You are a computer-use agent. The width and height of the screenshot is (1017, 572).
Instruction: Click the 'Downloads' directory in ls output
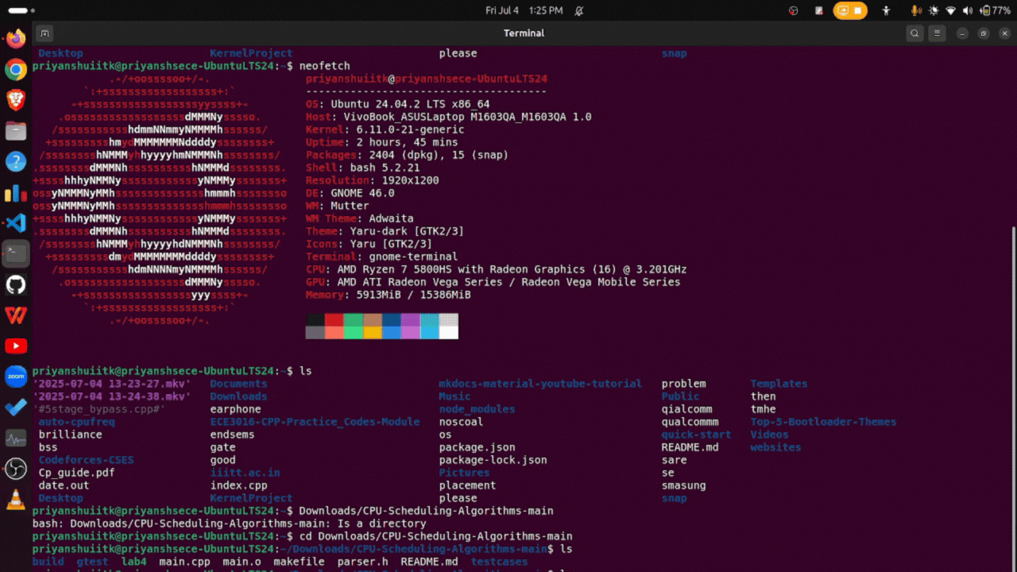pyautogui.click(x=238, y=396)
